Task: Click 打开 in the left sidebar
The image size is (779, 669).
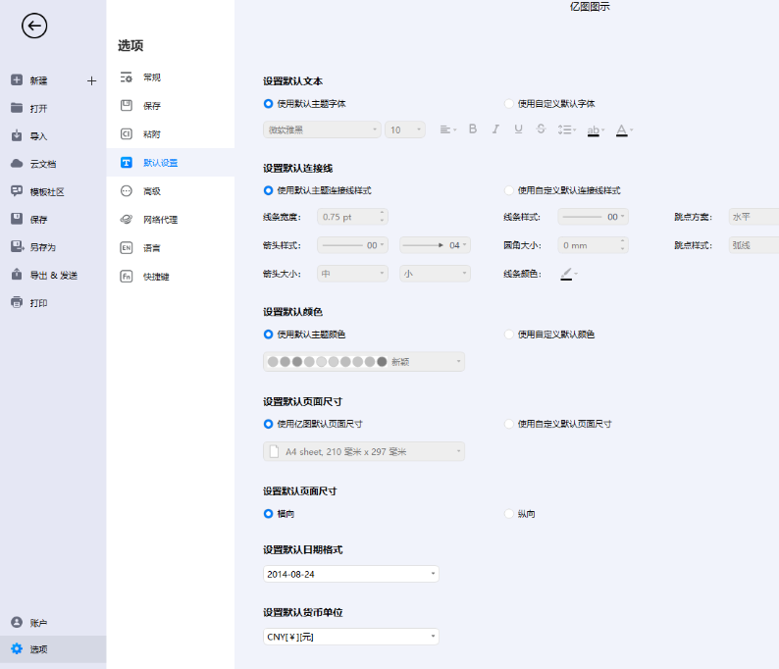Action: (38, 108)
